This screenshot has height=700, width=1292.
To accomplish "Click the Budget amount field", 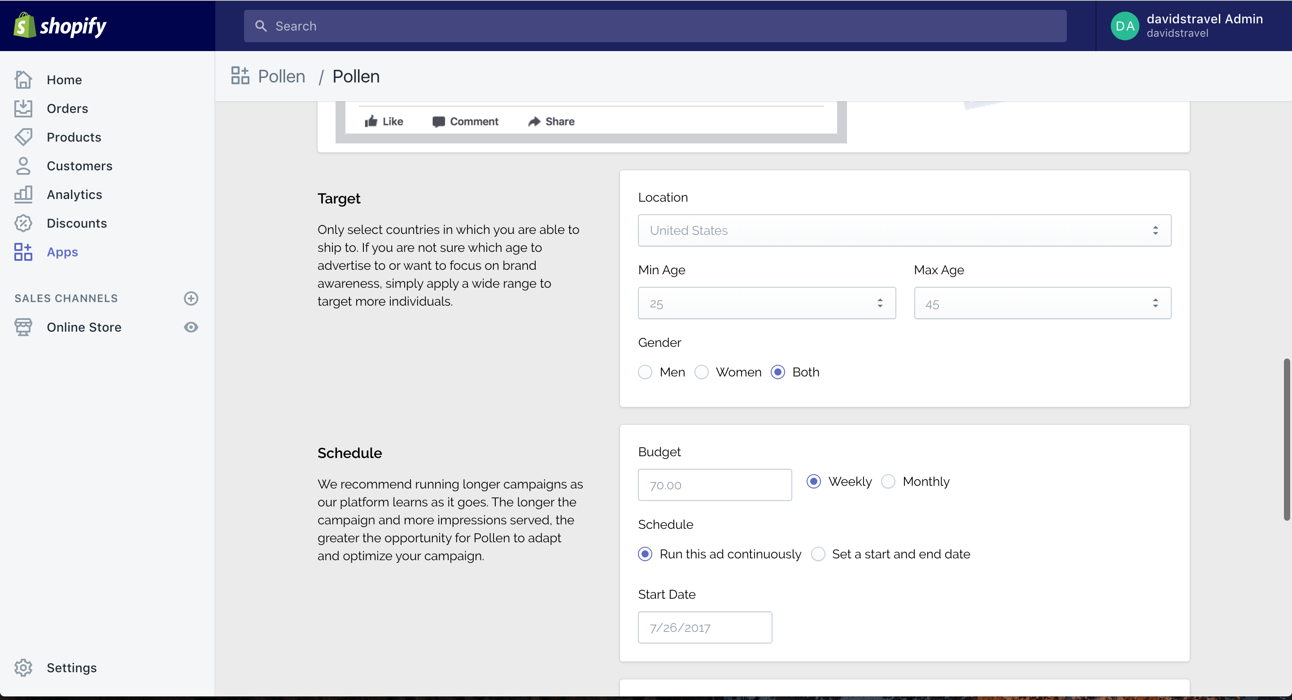I will (715, 485).
